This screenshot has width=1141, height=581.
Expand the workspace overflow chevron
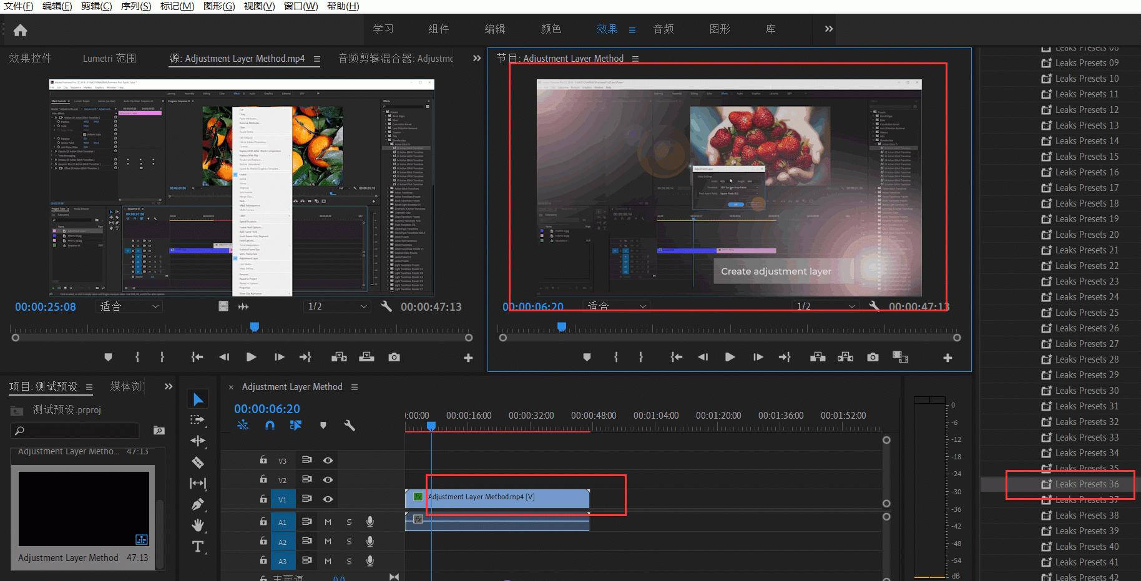pos(828,29)
